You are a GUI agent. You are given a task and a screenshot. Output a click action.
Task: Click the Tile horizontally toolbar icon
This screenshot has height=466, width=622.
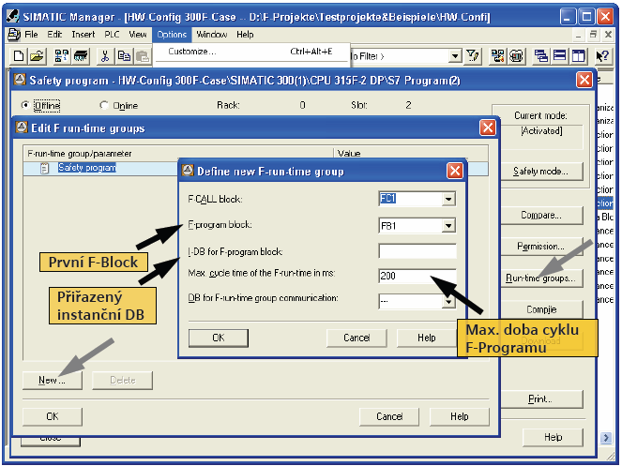(560, 56)
